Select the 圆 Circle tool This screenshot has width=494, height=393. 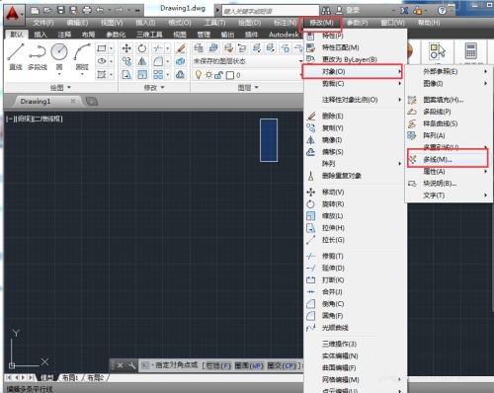[59, 56]
